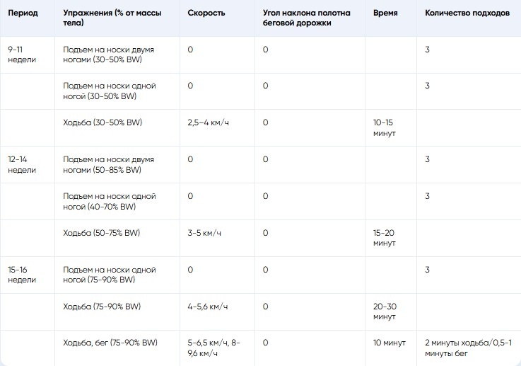Click the "Угол наклона полотна беговой дорожки" header
Image resolution: width=521 pixels, height=366 pixels.
coord(306,18)
